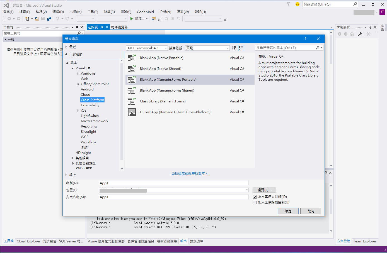
Task: Click the JT account avatar
Action: pos(382,12)
